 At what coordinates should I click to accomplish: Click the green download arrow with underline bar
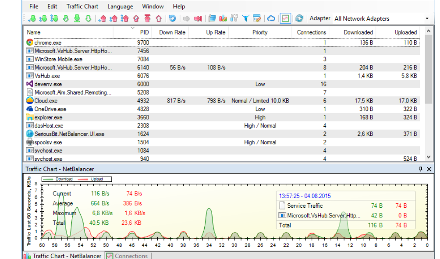coord(77,18)
